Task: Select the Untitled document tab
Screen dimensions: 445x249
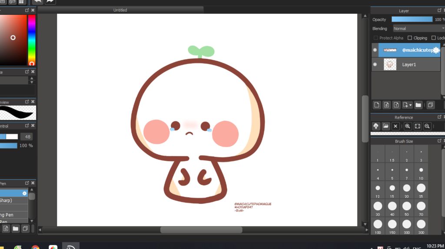Action: [120, 10]
